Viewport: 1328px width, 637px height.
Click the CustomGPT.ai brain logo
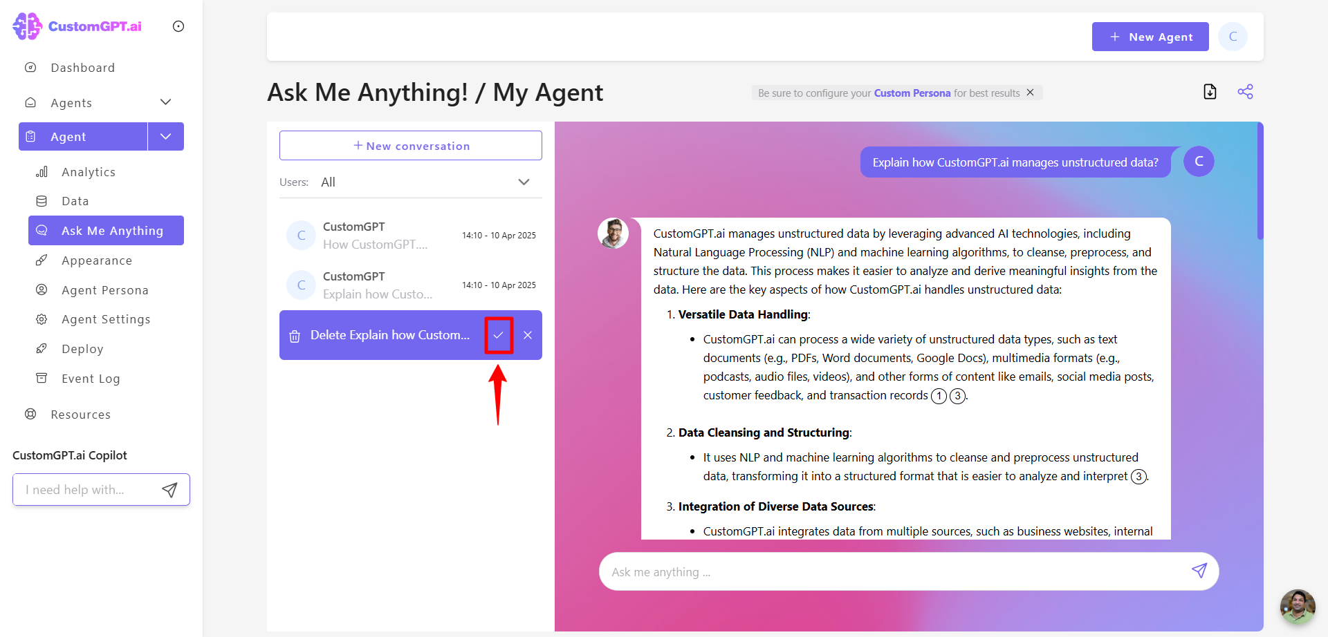click(28, 26)
